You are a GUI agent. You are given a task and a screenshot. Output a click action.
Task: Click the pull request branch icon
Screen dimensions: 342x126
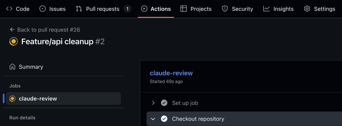coord(79,9)
